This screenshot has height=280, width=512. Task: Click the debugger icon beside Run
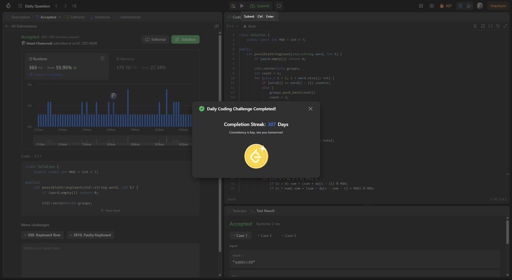coord(233,6)
